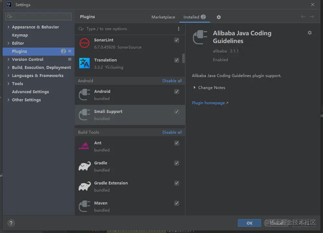This screenshot has height=233, width=323.
Task: Open the plugin list options menu
Action: pos(179,29)
